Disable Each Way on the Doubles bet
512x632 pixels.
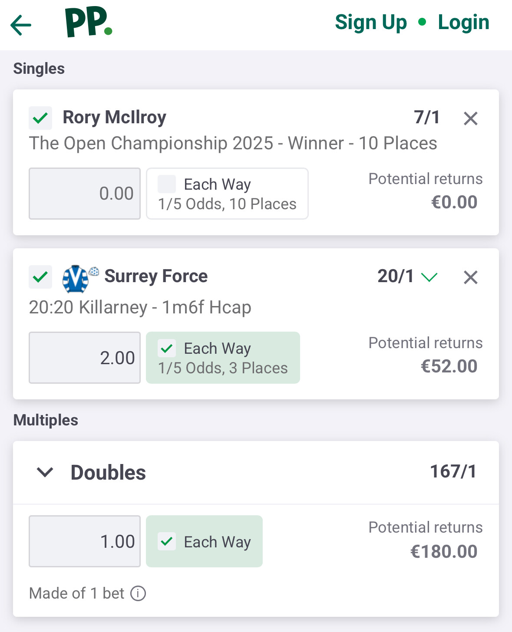coord(167,541)
